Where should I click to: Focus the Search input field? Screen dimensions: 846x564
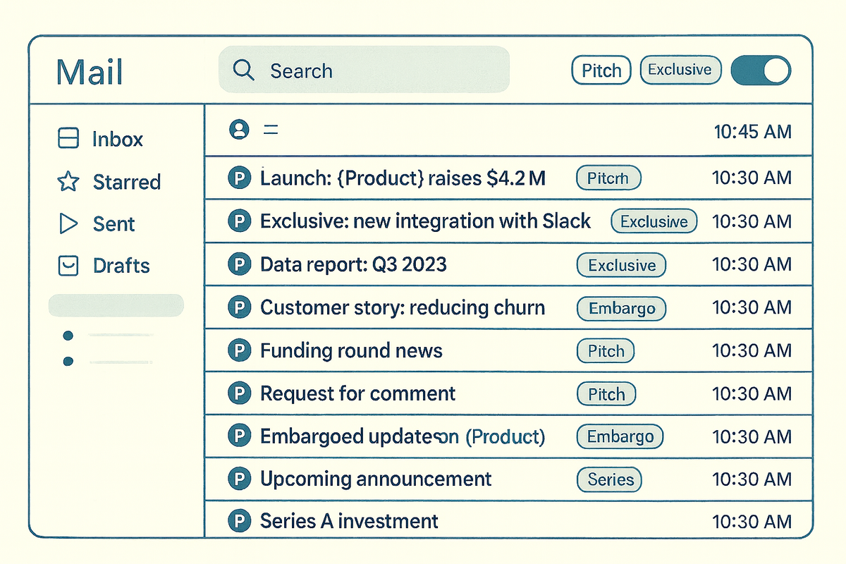coord(364,70)
